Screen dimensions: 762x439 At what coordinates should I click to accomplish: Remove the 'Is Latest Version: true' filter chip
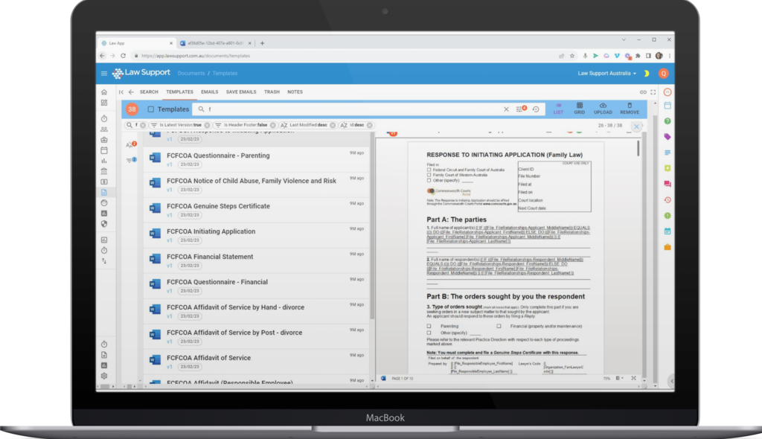point(207,126)
